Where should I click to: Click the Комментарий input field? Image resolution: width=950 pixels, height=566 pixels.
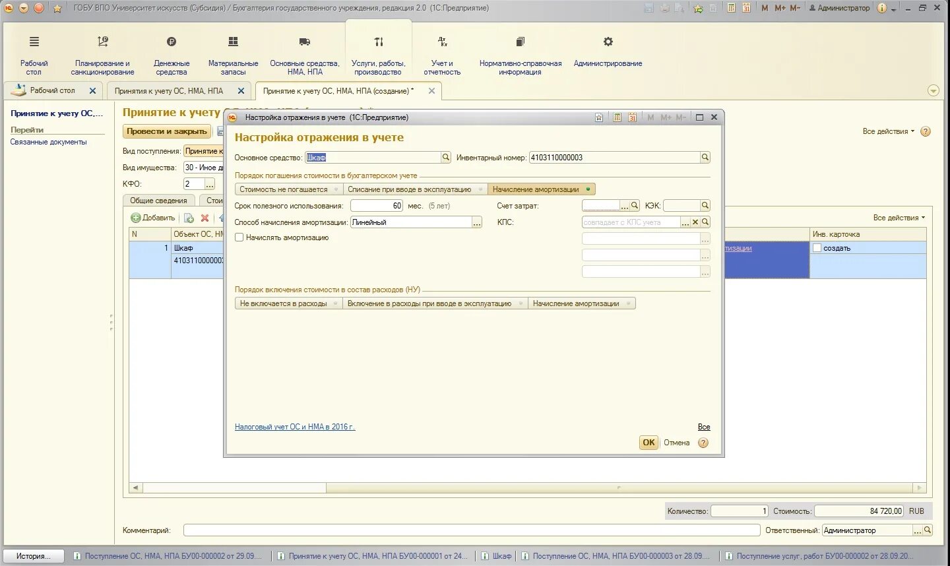click(x=472, y=530)
